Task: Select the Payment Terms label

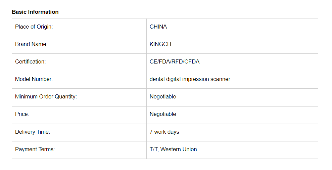Action: [35, 149]
